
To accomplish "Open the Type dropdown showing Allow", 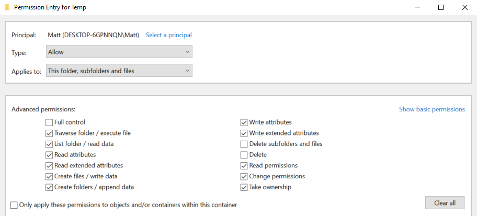I will point(119,52).
